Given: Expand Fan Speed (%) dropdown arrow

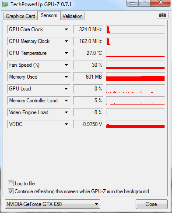Looking at the screenshot, I should click(x=66, y=65).
